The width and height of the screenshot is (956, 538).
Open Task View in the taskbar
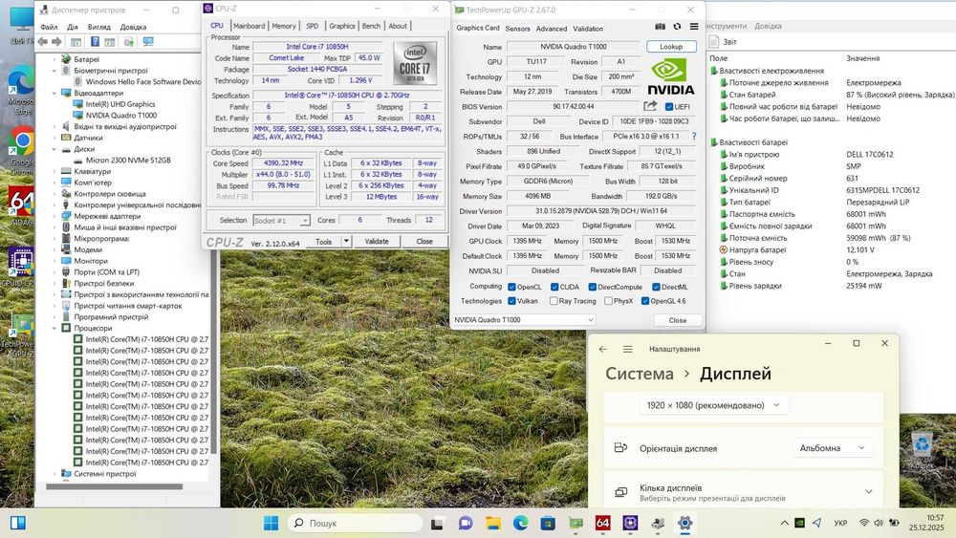coord(437,523)
